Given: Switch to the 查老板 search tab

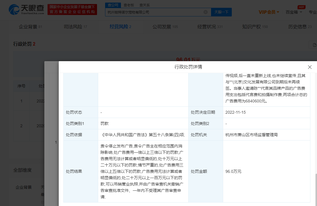Looking at the screenshot, I should (129, 5).
